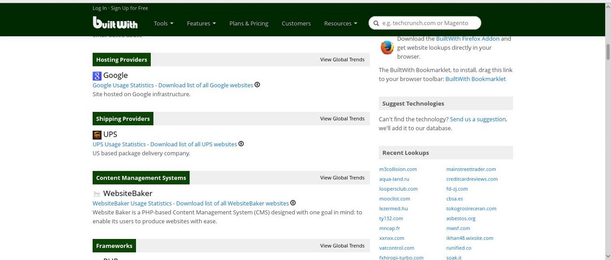Image resolution: width=611 pixels, height=260 pixels.
Task: Open the Tools dropdown menu
Action: [x=163, y=23]
